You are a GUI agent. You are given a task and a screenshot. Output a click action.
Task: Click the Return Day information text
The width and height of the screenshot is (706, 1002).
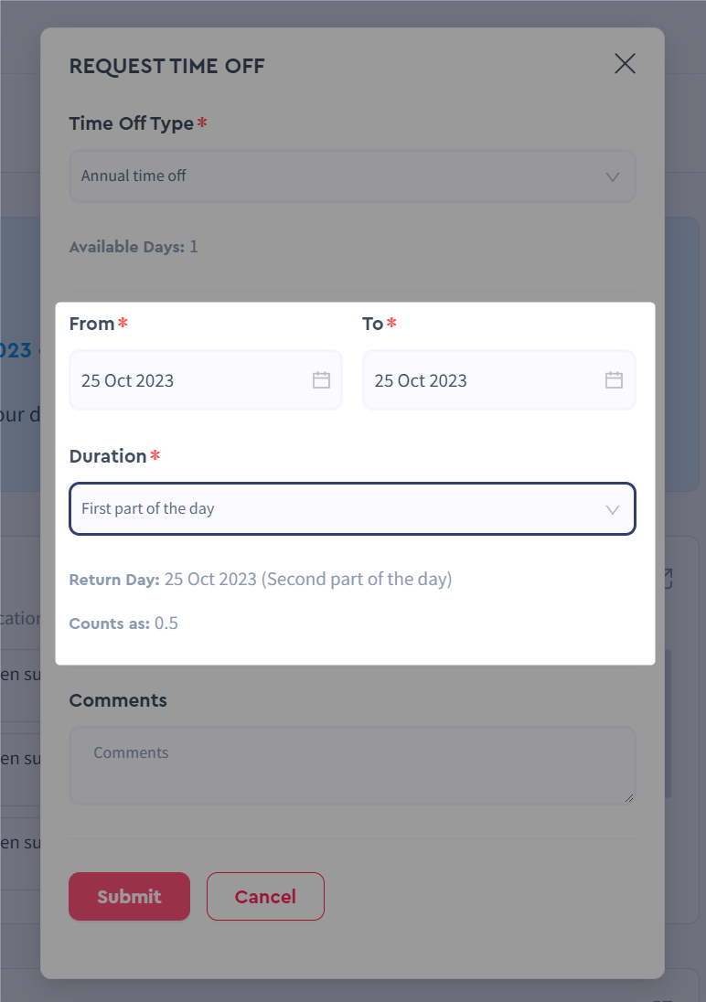261,579
